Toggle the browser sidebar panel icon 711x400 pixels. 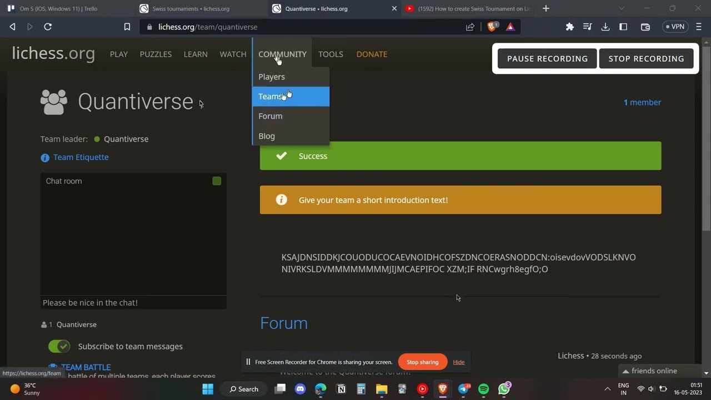(623, 27)
